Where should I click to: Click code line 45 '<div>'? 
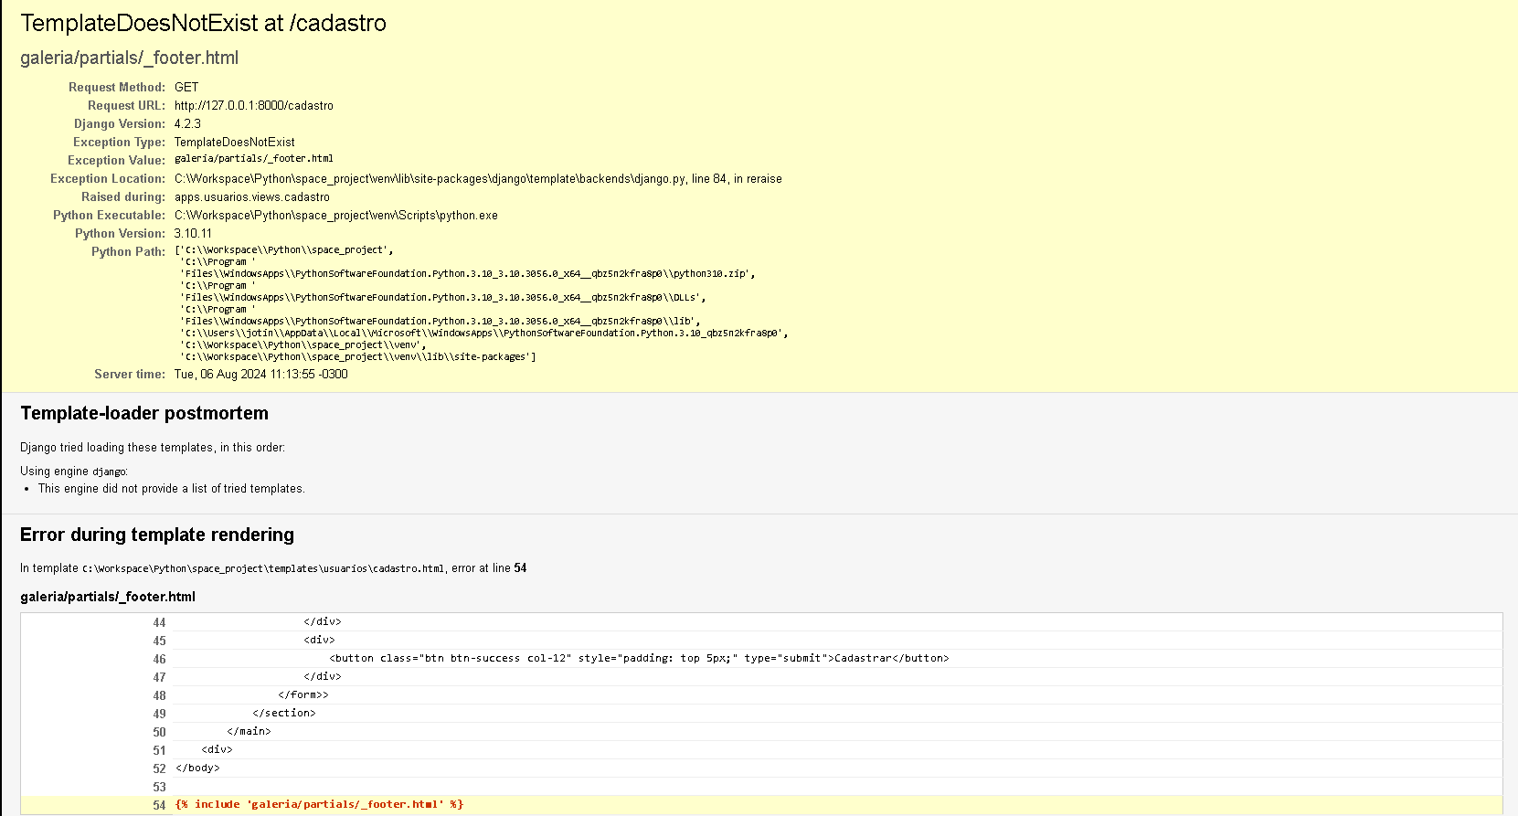click(x=320, y=640)
